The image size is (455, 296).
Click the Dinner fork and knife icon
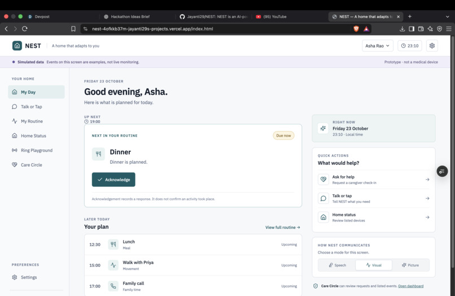[x=98, y=154]
